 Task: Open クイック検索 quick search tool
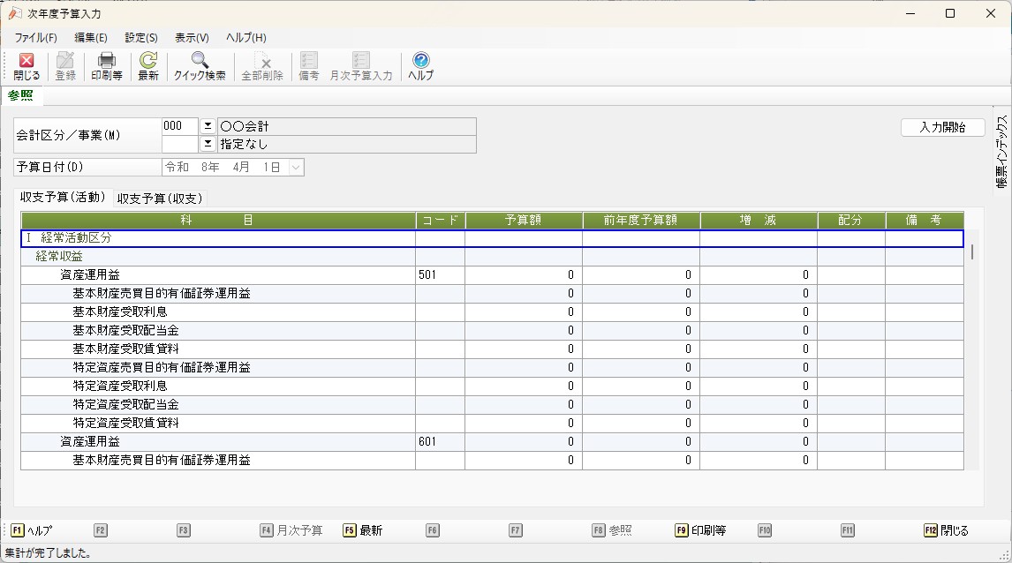(x=200, y=66)
